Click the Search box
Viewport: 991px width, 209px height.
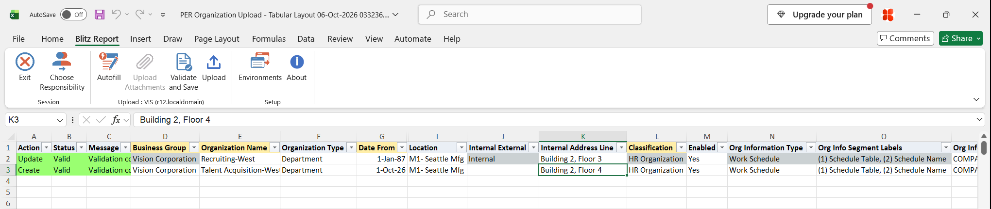(x=530, y=15)
